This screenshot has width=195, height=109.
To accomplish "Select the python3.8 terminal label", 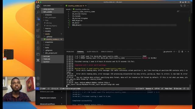I will (168, 52).
